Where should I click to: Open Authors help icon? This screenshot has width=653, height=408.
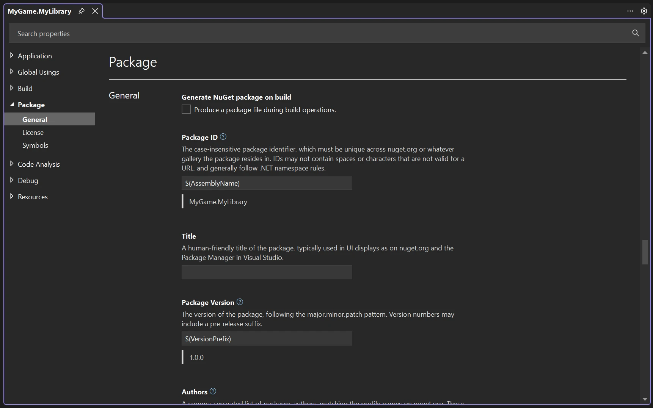click(x=213, y=391)
